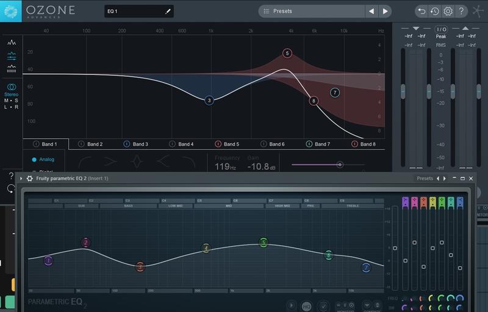Choose the bell filter shape icon
Viewport: 488px width, 312px height.
(137, 162)
